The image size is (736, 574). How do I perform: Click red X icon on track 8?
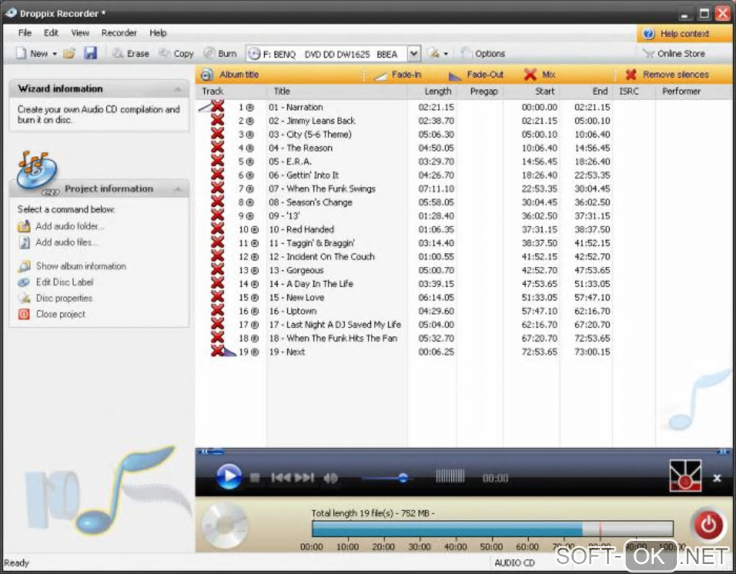[x=217, y=201]
